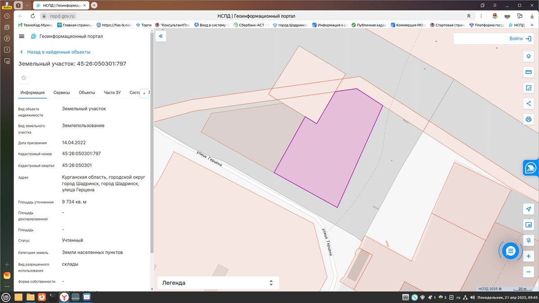Select the ruler measurement tool

click(x=528, y=72)
